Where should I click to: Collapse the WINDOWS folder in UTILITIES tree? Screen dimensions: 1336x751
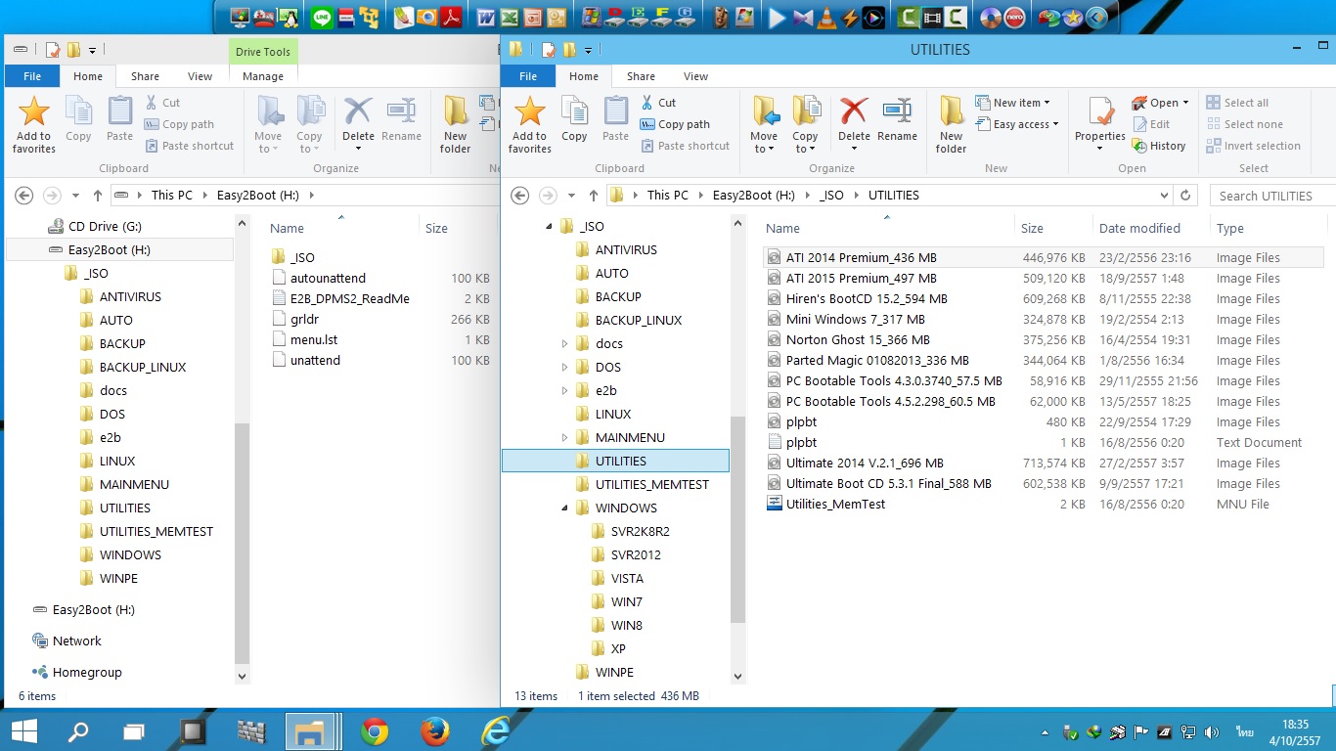coord(564,508)
